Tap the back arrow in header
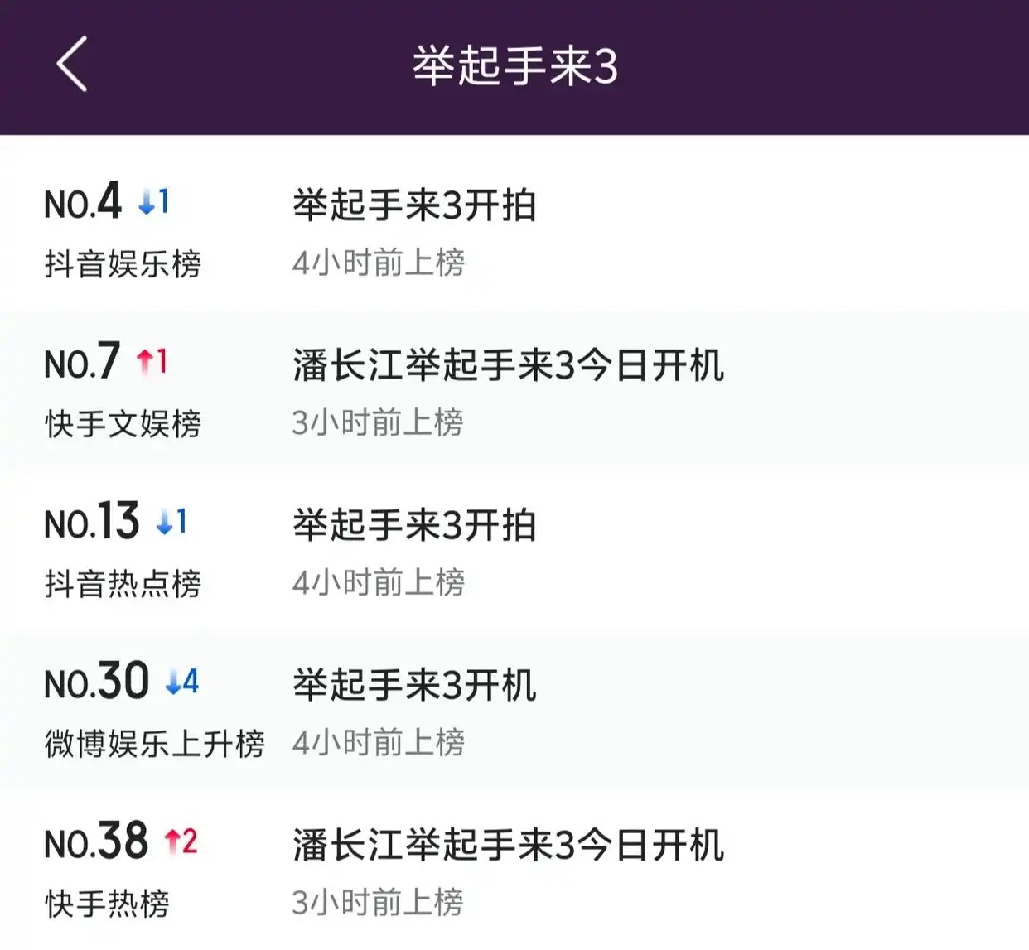This screenshot has width=1029, height=950. (x=72, y=65)
